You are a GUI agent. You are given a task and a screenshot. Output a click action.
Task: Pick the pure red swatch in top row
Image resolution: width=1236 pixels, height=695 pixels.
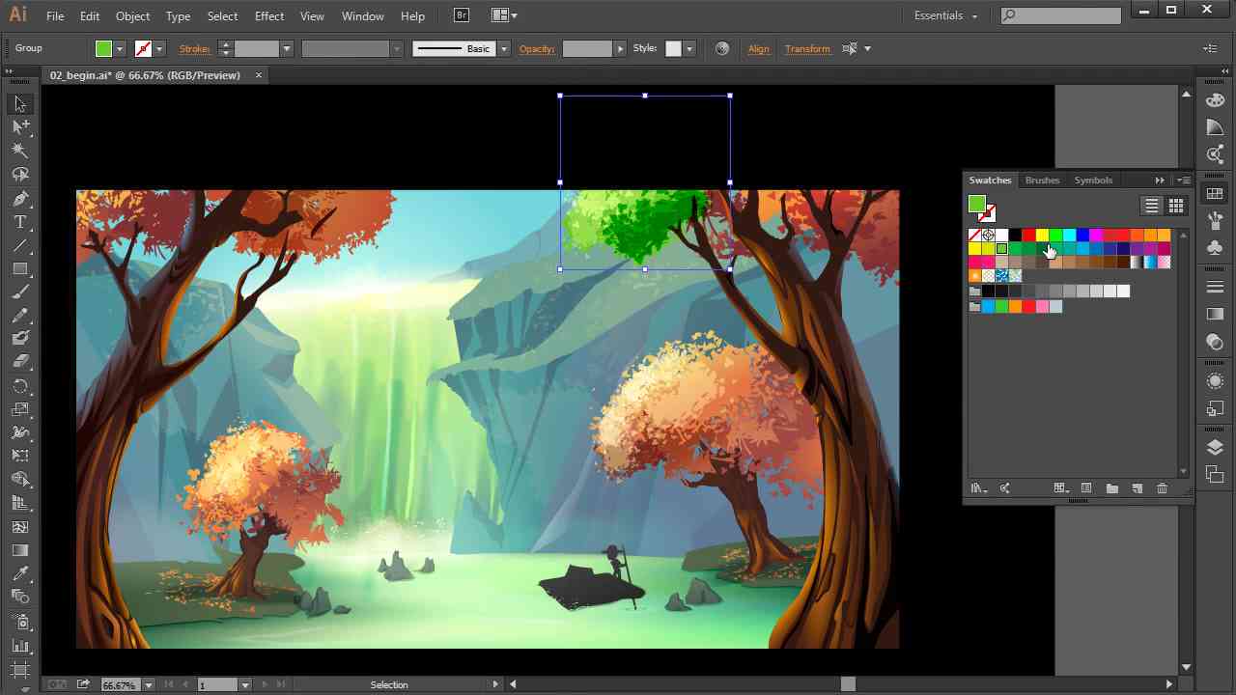[x=1028, y=235]
